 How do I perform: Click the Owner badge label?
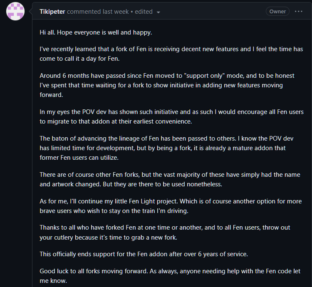pyautogui.click(x=277, y=12)
